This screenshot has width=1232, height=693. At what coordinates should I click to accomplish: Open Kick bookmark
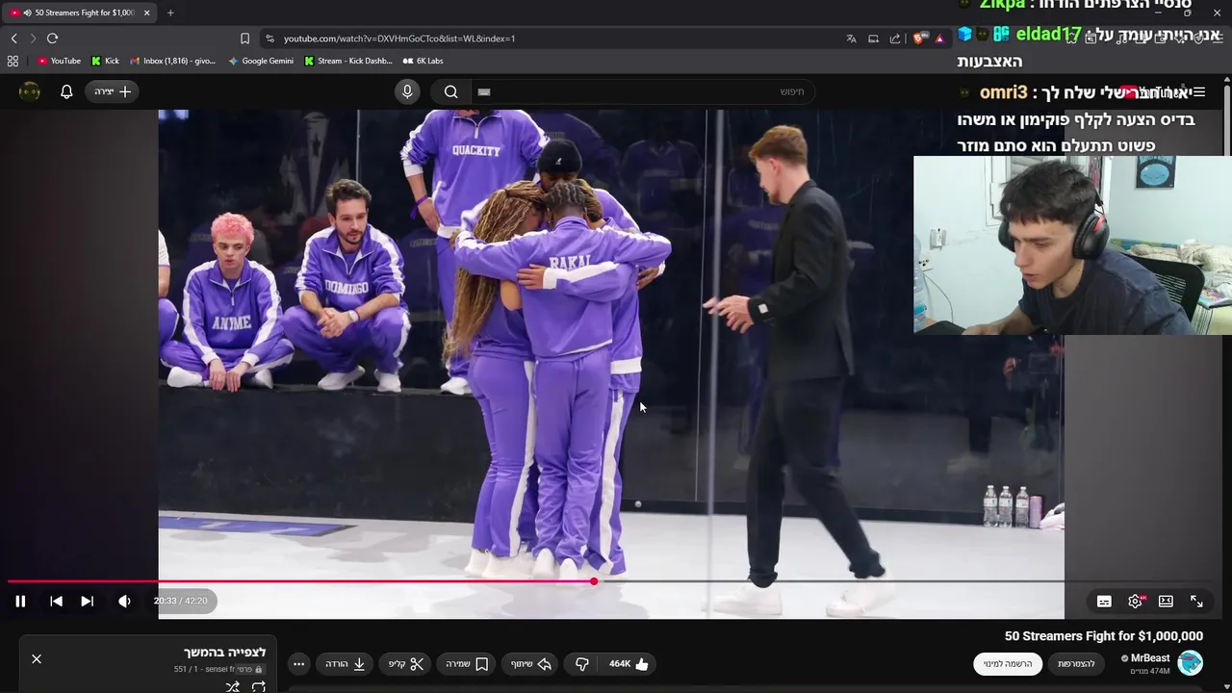105,61
